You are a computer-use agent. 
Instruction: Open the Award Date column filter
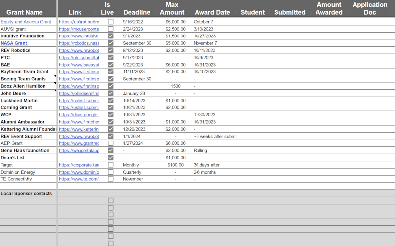click(236, 13)
